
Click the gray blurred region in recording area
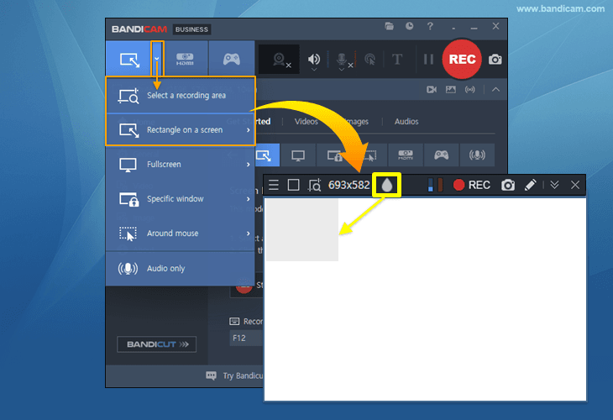point(301,230)
